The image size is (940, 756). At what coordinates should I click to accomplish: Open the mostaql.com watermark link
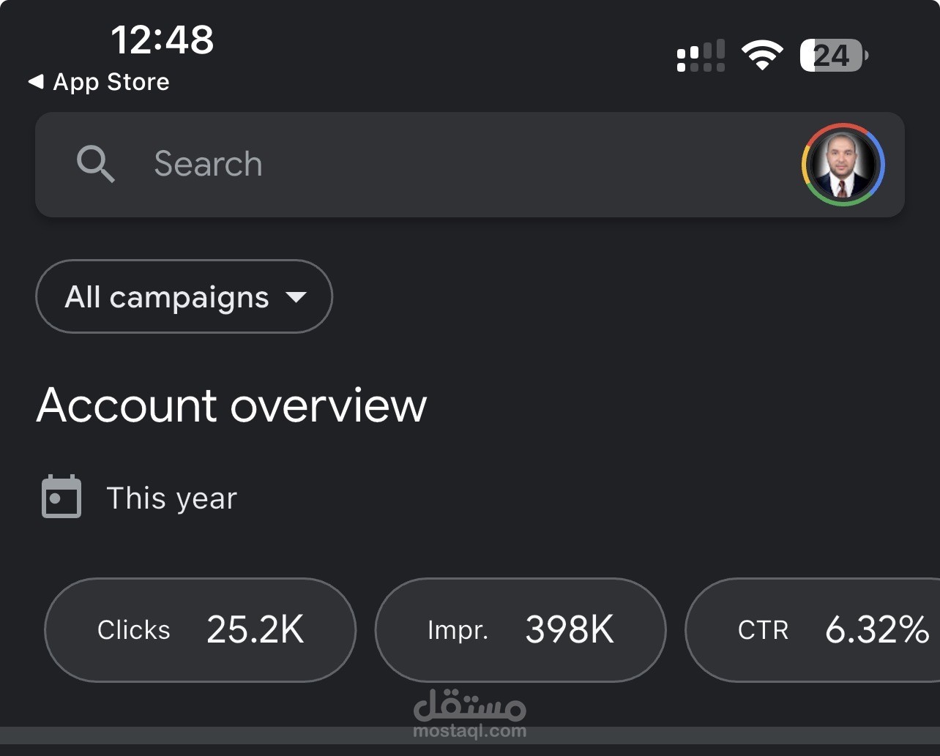point(470,730)
